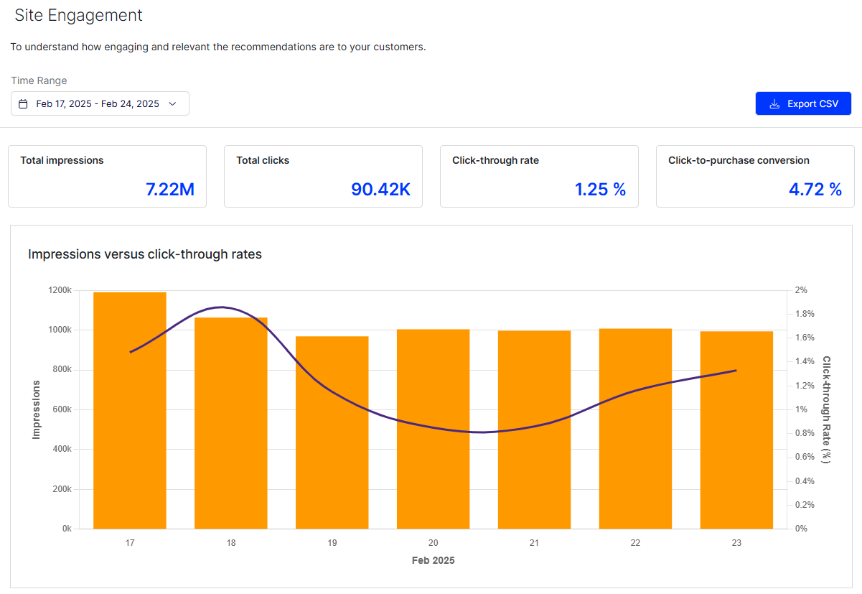Open the Click-through rate card
862x594 pixels.
click(x=539, y=177)
